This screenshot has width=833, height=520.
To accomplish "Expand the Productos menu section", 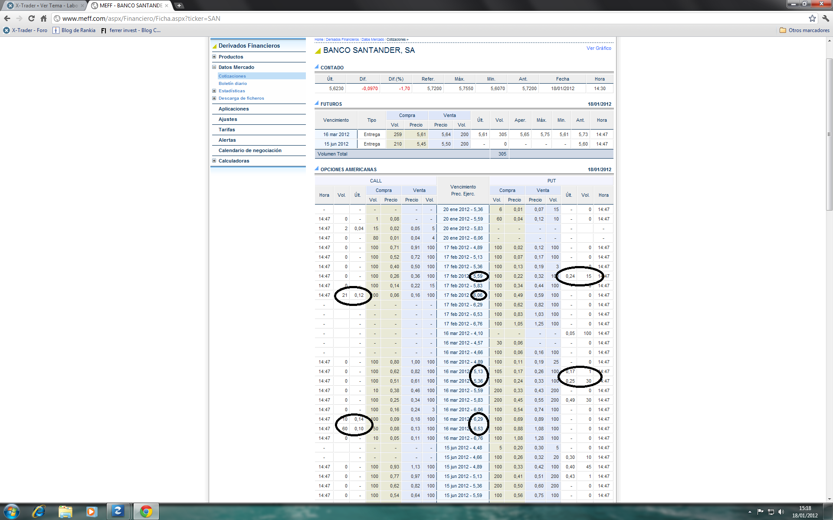I will coord(214,57).
